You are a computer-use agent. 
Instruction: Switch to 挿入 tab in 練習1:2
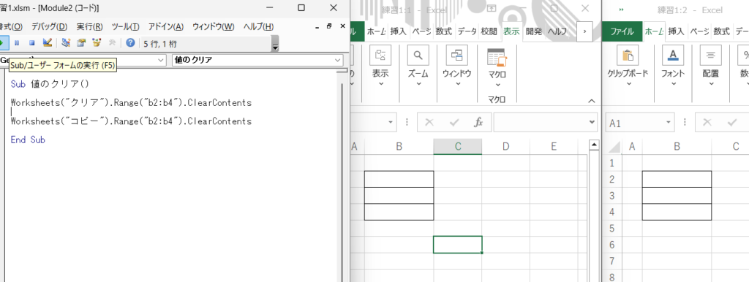coord(675,32)
